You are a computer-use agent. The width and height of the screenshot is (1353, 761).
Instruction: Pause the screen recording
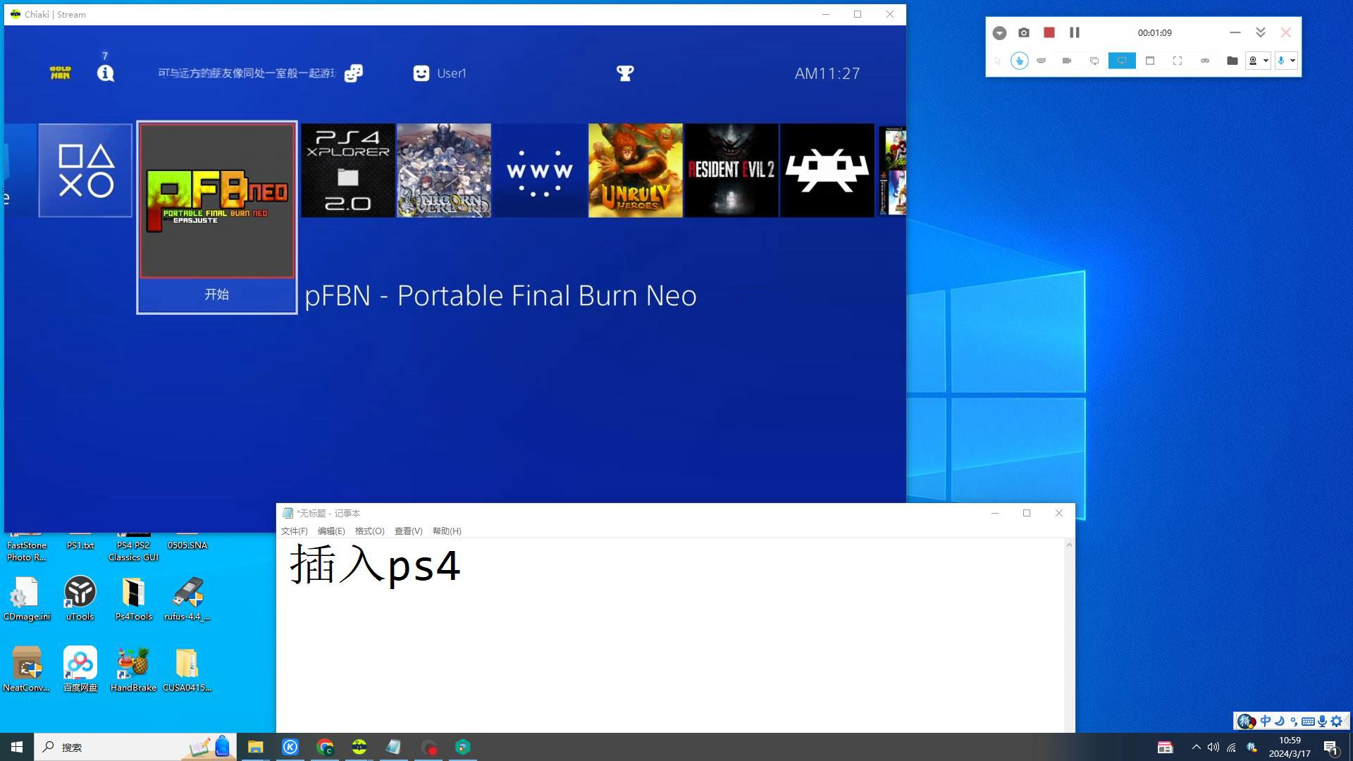pyautogui.click(x=1074, y=32)
